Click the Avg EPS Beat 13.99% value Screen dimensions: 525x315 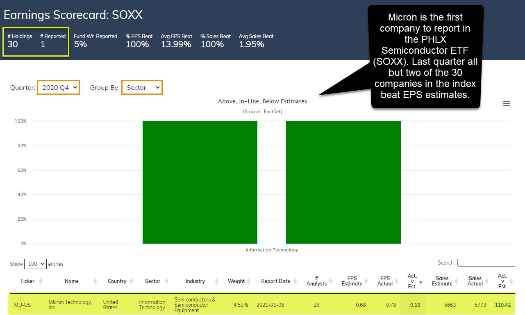(x=176, y=44)
